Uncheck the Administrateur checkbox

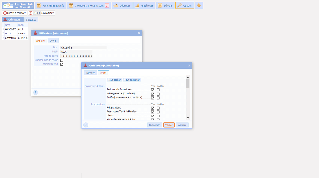62,64
